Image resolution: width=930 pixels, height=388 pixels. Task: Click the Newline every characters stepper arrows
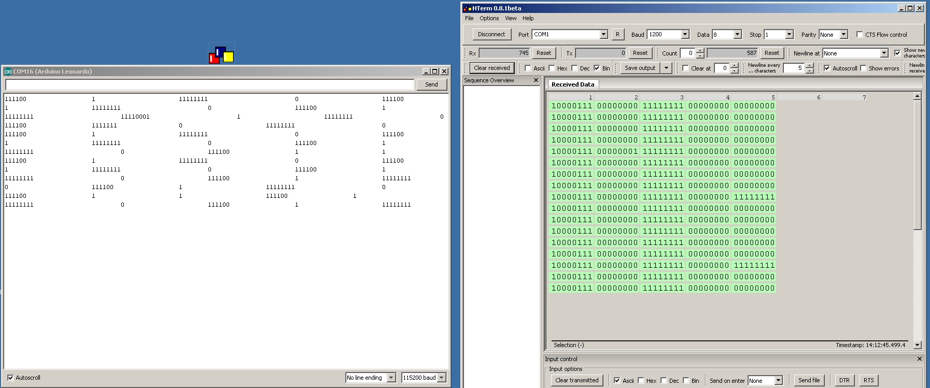point(809,68)
